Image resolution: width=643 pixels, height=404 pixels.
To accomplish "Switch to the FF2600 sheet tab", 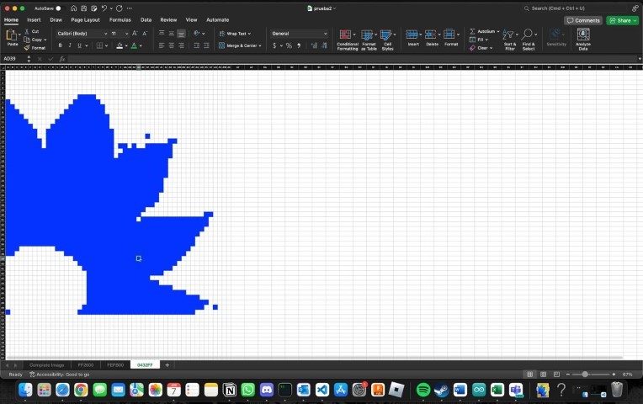I will (x=86, y=365).
